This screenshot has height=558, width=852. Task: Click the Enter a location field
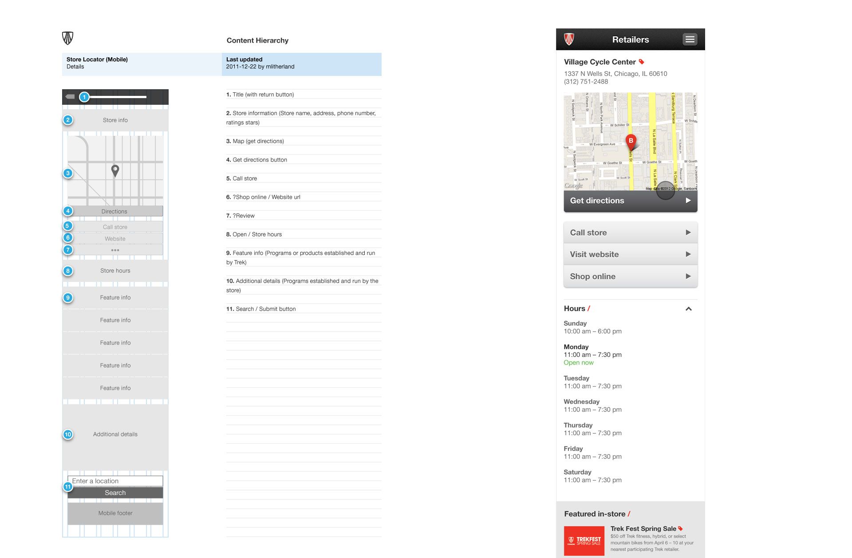point(115,481)
